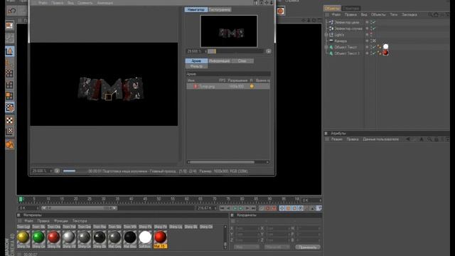Image resolution: width=455 pixels, height=256 pixels.
Task: Open Анимация menu in Picture Viewer
Action: [105, 3]
